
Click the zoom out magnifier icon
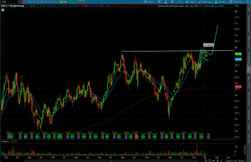pyautogui.click(x=206, y=160)
